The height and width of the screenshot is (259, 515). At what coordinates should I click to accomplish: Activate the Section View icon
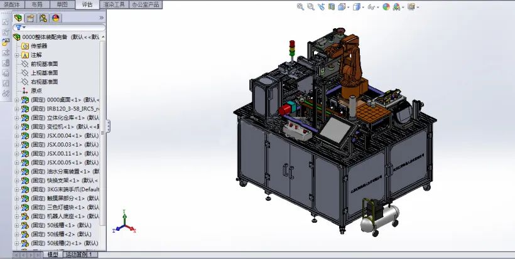[x=331, y=7]
